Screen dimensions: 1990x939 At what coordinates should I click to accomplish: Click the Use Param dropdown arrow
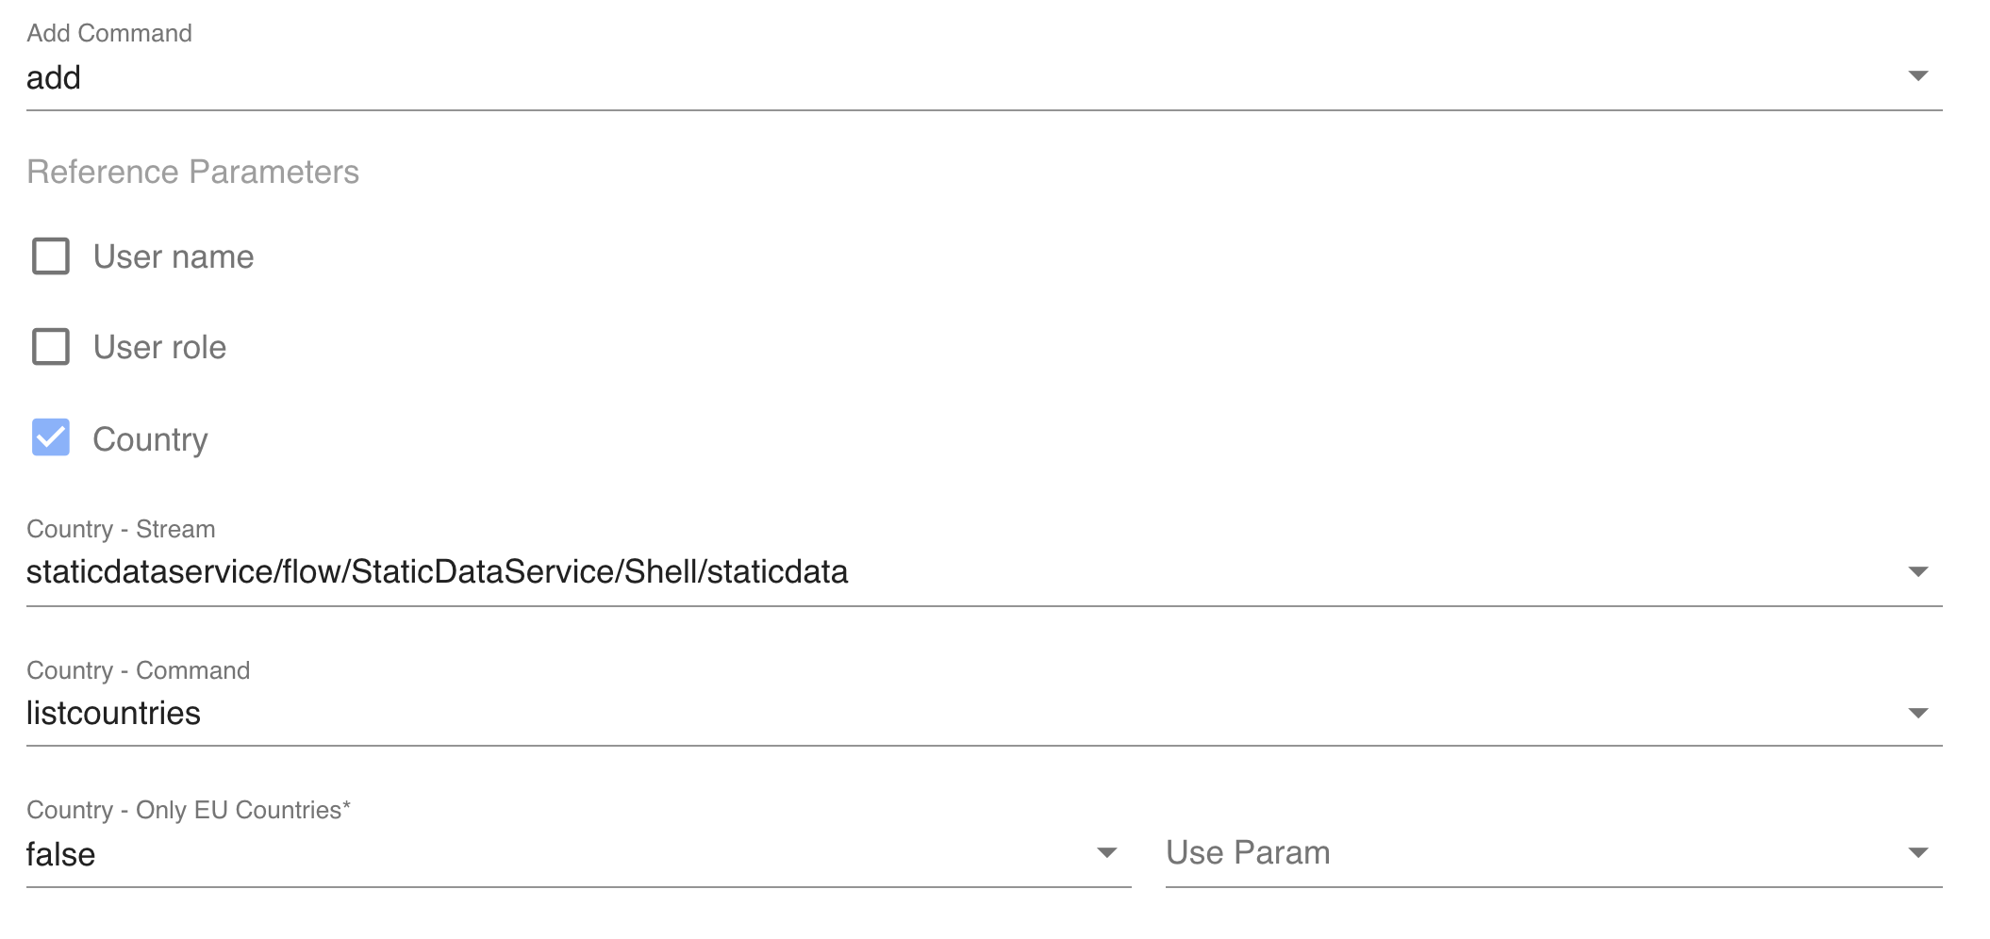tap(1917, 853)
